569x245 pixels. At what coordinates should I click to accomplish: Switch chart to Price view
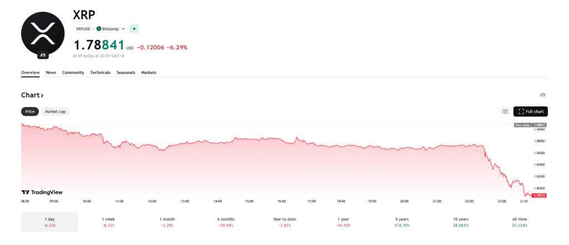click(30, 111)
